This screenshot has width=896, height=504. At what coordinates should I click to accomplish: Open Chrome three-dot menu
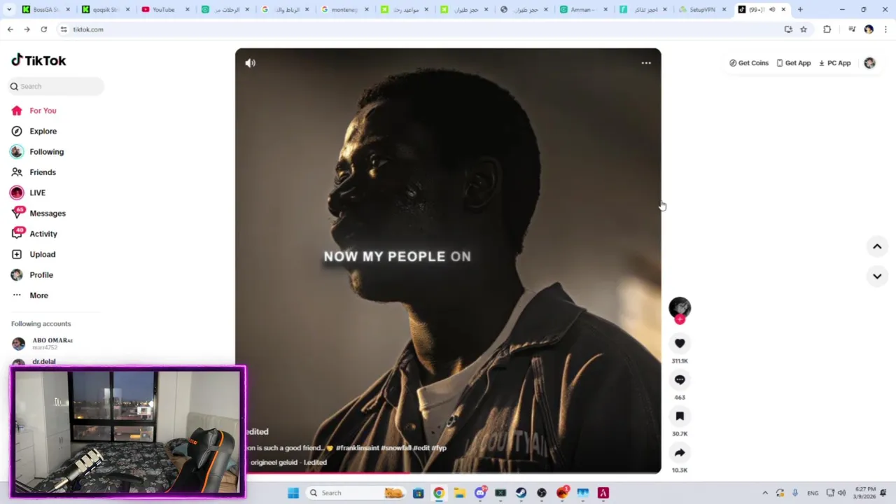886,29
